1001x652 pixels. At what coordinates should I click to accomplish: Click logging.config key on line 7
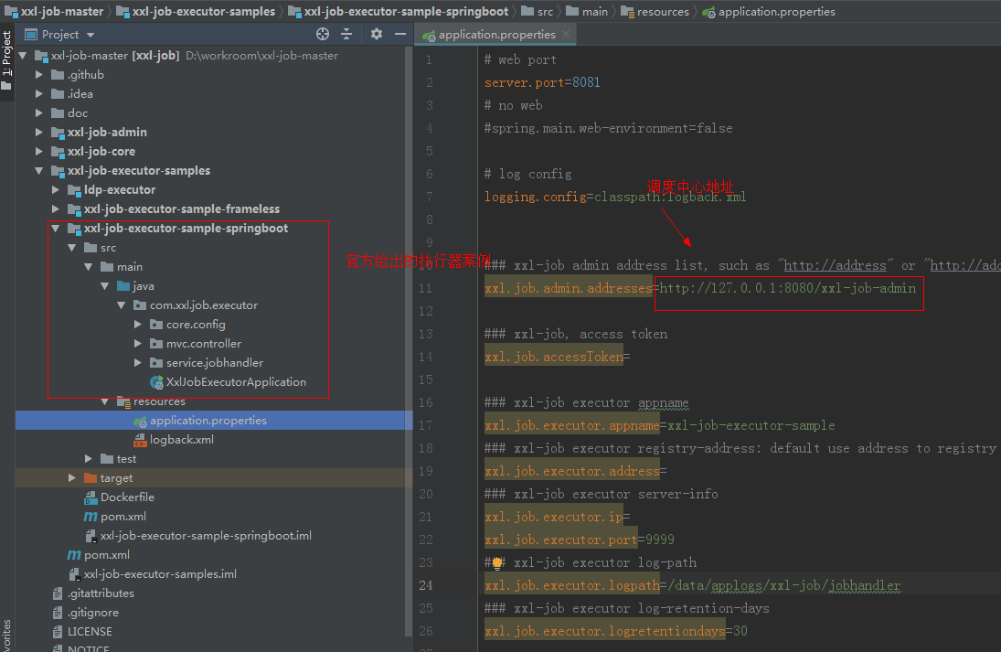tap(535, 197)
